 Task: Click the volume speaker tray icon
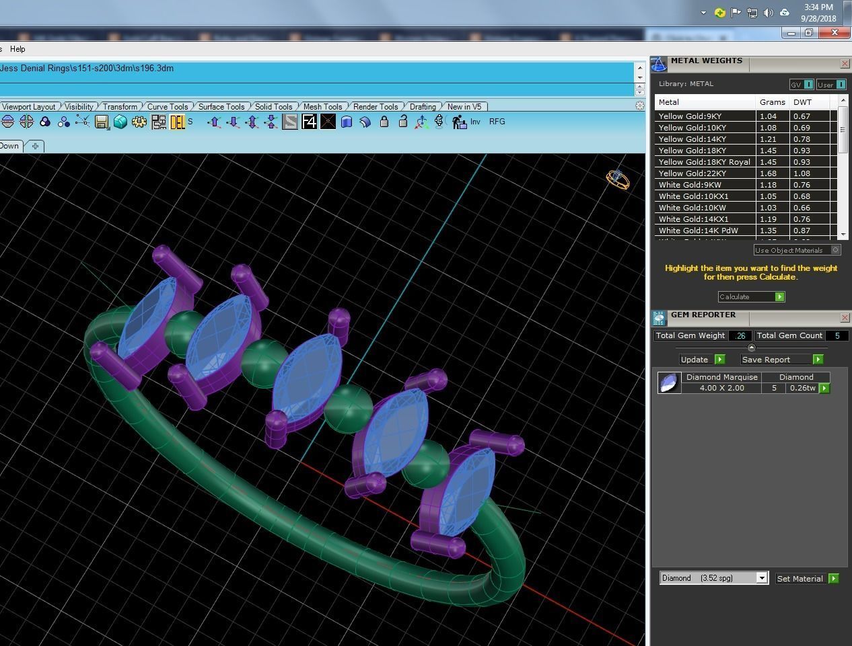click(769, 13)
